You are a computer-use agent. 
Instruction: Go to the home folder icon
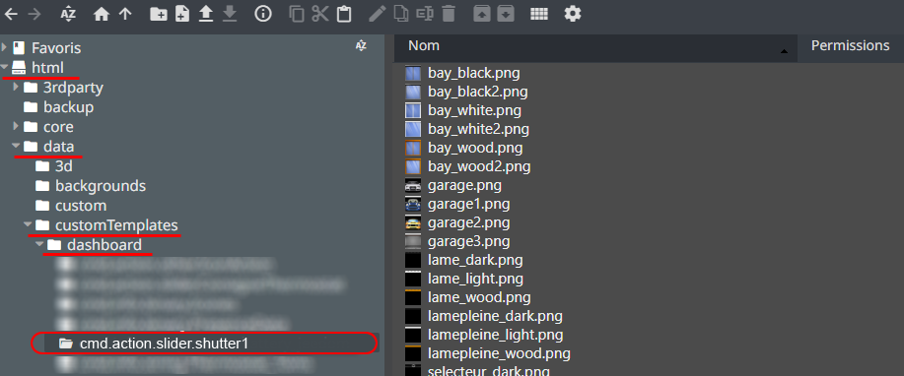(102, 15)
